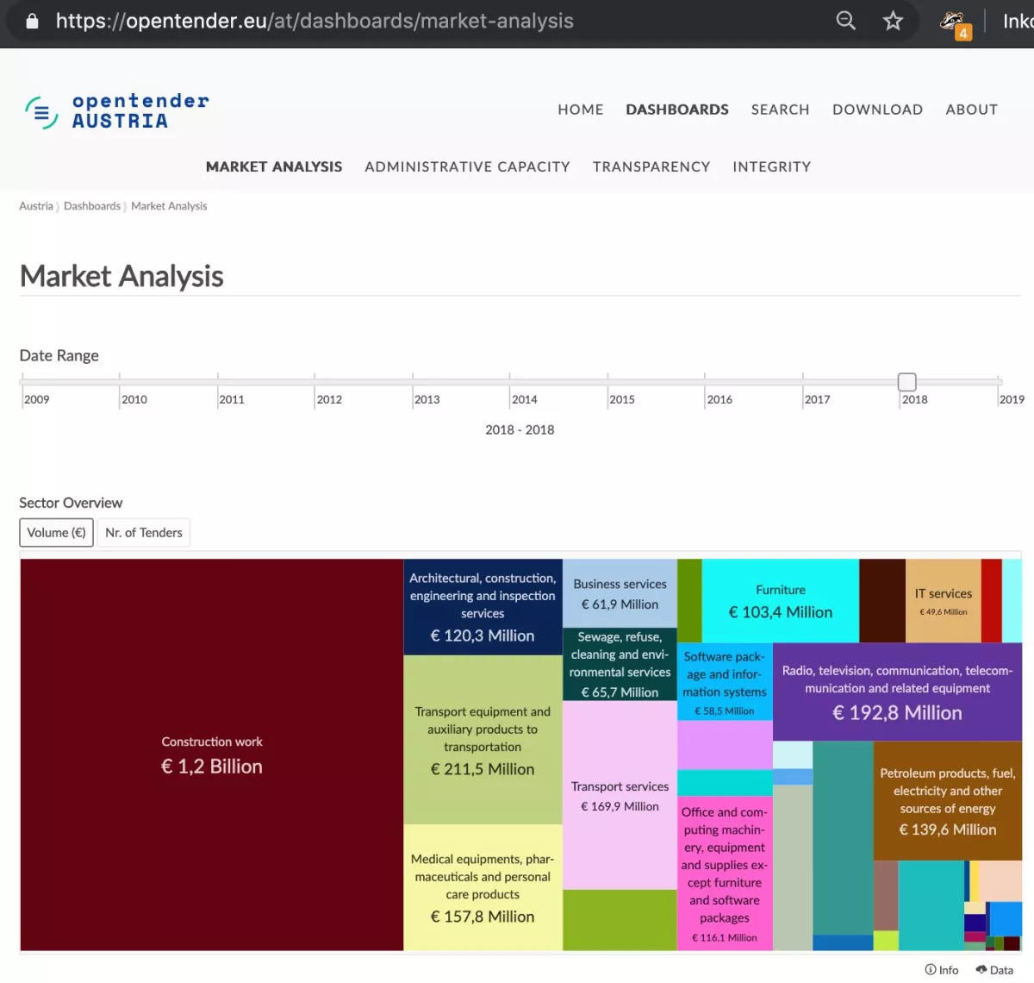
Task: Open the ADMINISTRATIVE CAPACITY dashboard
Action: [467, 166]
